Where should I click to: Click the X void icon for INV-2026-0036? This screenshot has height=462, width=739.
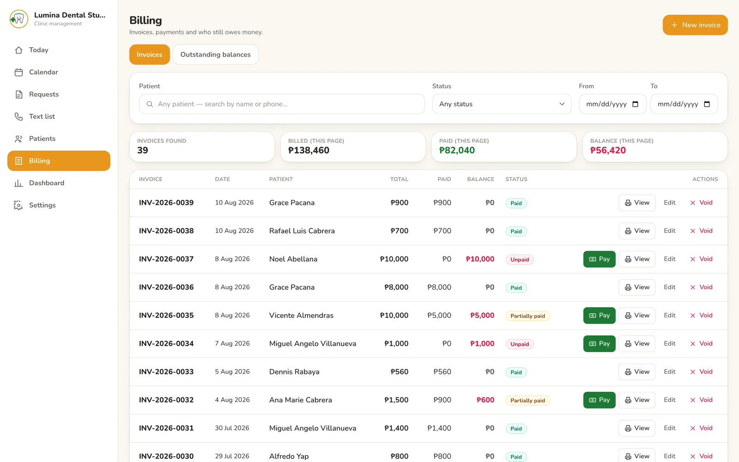[693, 287]
